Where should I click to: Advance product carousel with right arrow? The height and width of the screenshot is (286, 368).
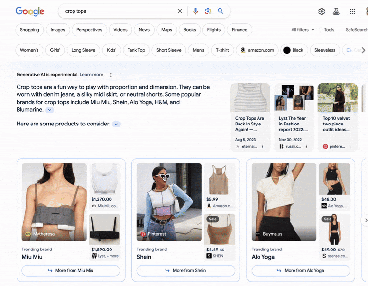(365, 220)
